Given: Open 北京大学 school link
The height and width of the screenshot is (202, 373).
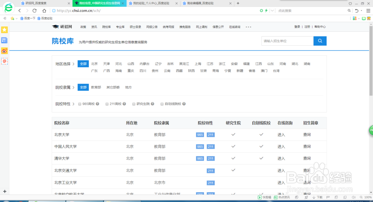Looking at the screenshot, I should 62,135.
